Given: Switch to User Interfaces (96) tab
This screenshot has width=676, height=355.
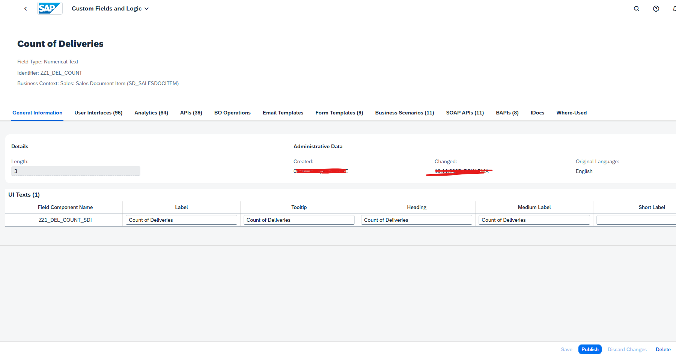Looking at the screenshot, I should pos(98,113).
